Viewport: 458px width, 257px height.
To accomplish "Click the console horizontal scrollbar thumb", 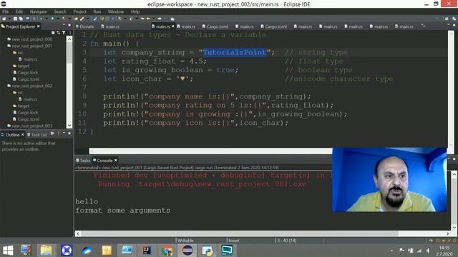I will 240,233.
